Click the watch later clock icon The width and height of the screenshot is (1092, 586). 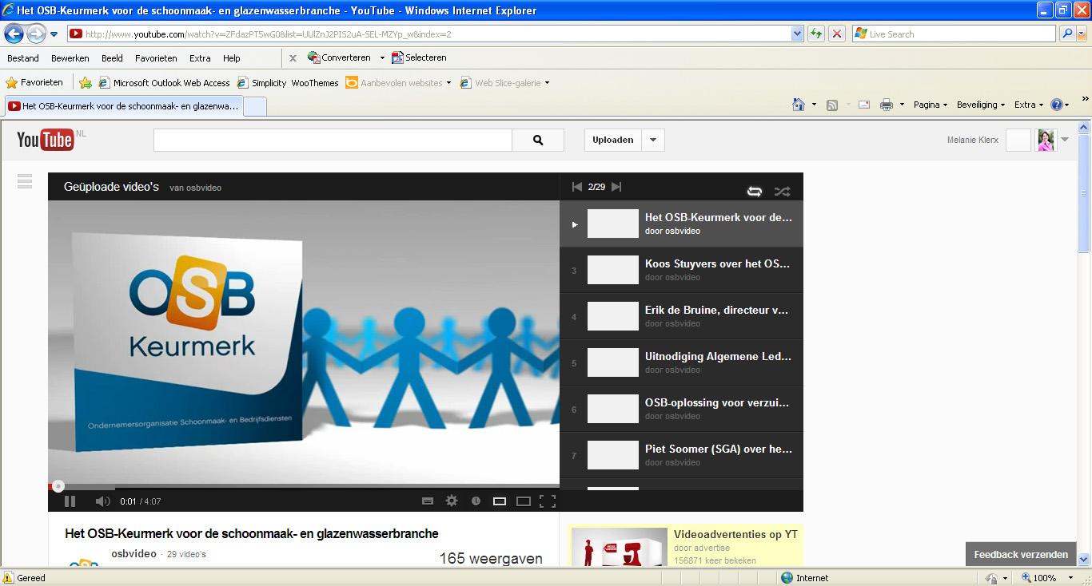pyautogui.click(x=476, y=501)
